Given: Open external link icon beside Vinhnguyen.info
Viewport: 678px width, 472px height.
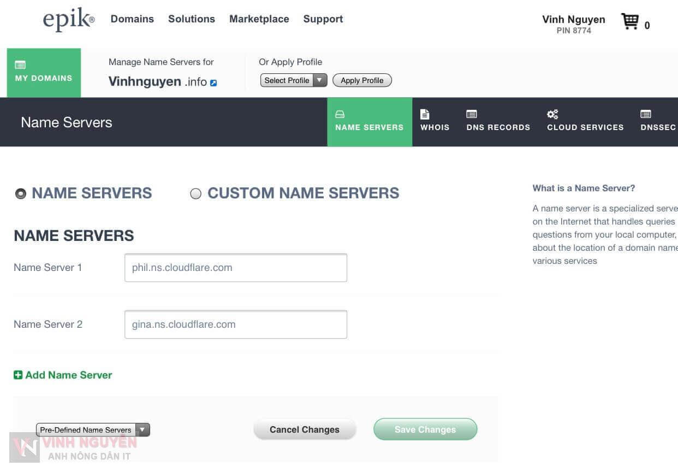Looking at the screenshot, I should coord(213,82).
